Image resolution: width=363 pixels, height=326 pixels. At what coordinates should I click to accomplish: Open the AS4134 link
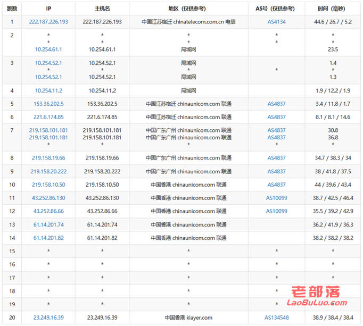point(276,22)
